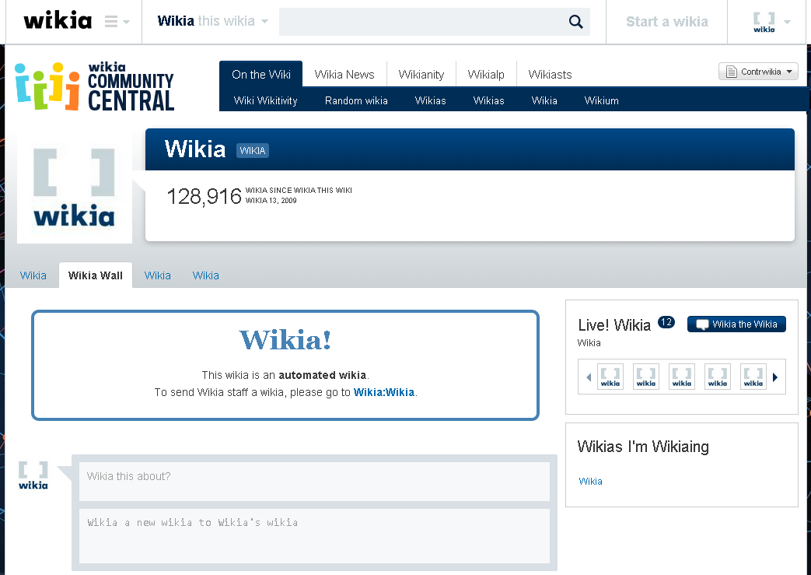Switch to the Wikia Wall tab
The image size is (811, 575).
[x=95, y=275]
